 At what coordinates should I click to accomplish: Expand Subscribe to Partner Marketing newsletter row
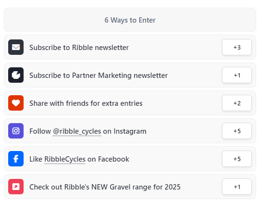[x=130, y=75]
